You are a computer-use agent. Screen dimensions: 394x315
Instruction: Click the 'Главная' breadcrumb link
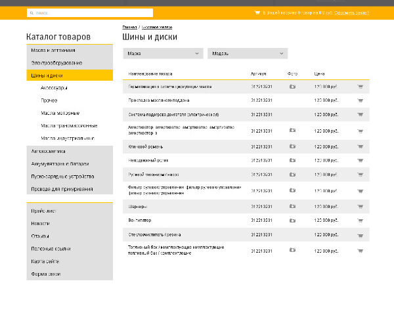(x=129, y=27)
